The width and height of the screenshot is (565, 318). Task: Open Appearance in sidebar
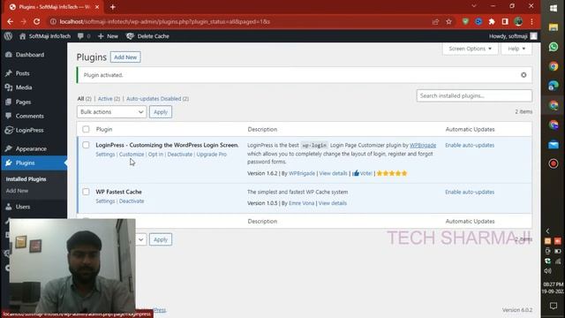tap(31, 148)
